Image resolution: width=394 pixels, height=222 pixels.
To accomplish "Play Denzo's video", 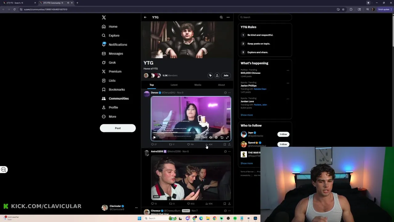I will pyautogui.click(x=155, y=138).
